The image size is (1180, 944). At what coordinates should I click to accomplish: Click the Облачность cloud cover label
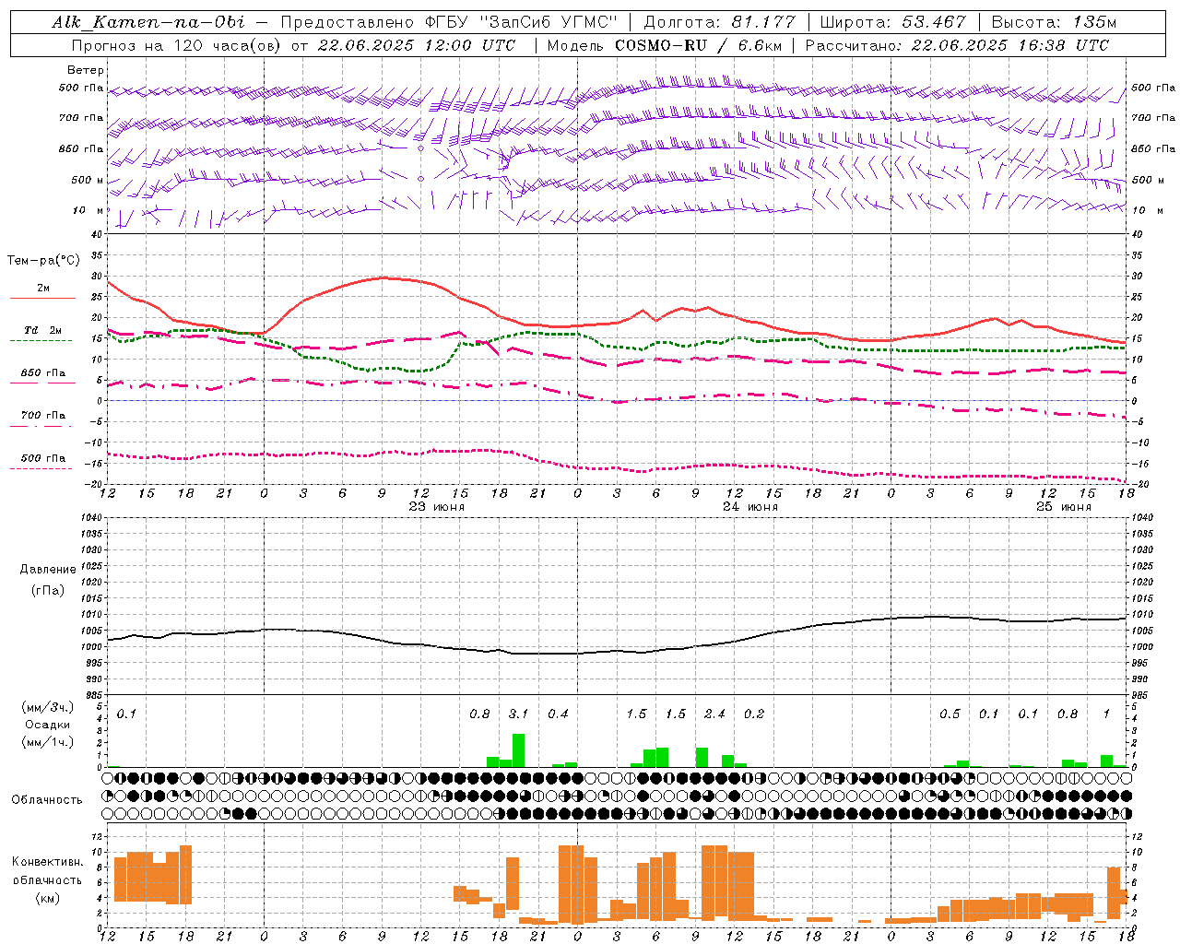[x=47, y=800]
